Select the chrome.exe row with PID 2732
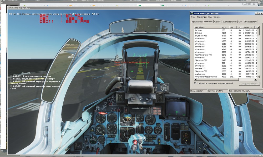Viewport: 263px width, 157px height. pos(226,52)
